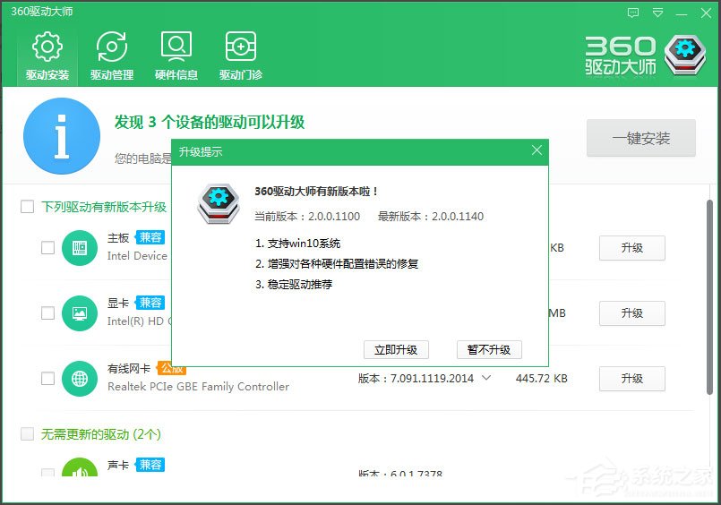The width and height of the screenshot is (721, 505).
Task: Open the 驱动安装 gear tab
Action: 47,56
